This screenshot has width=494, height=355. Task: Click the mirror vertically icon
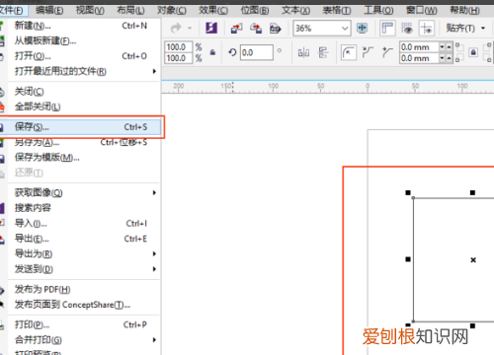323,52
